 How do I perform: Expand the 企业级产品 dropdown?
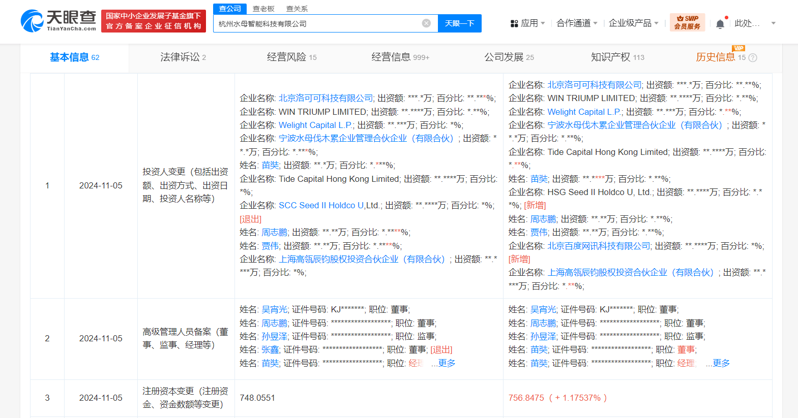(633, 23)
